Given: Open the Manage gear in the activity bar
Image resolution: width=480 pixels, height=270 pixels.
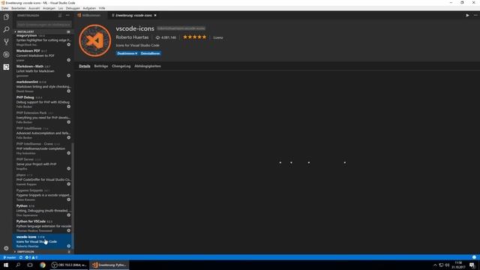Looking at the screenshot, I should pos(6,248).
